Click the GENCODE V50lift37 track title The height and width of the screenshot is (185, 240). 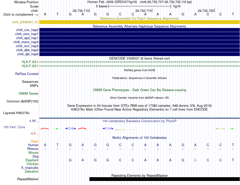pos(139,58)
